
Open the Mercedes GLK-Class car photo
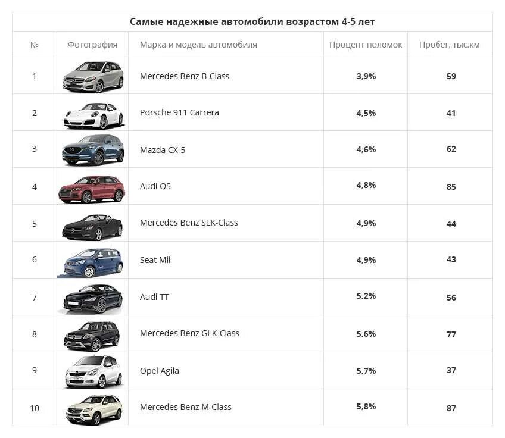tap(92, 336)
